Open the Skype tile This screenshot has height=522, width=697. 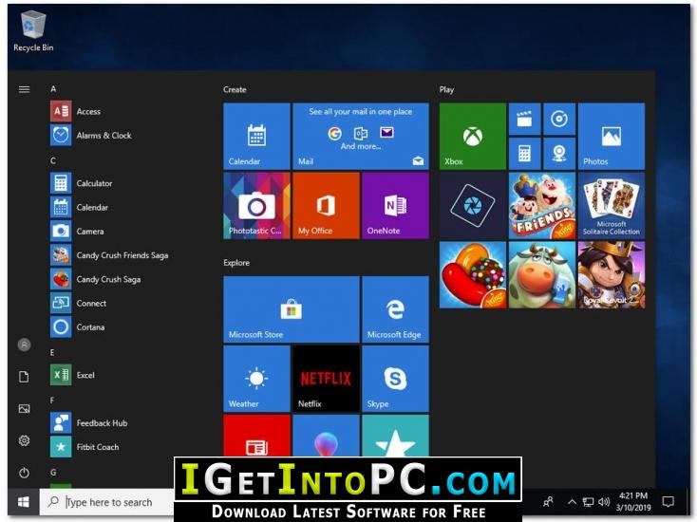(395, 379)
